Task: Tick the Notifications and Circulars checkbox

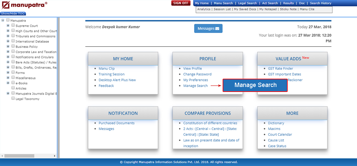Action: [x=13, y=57]
